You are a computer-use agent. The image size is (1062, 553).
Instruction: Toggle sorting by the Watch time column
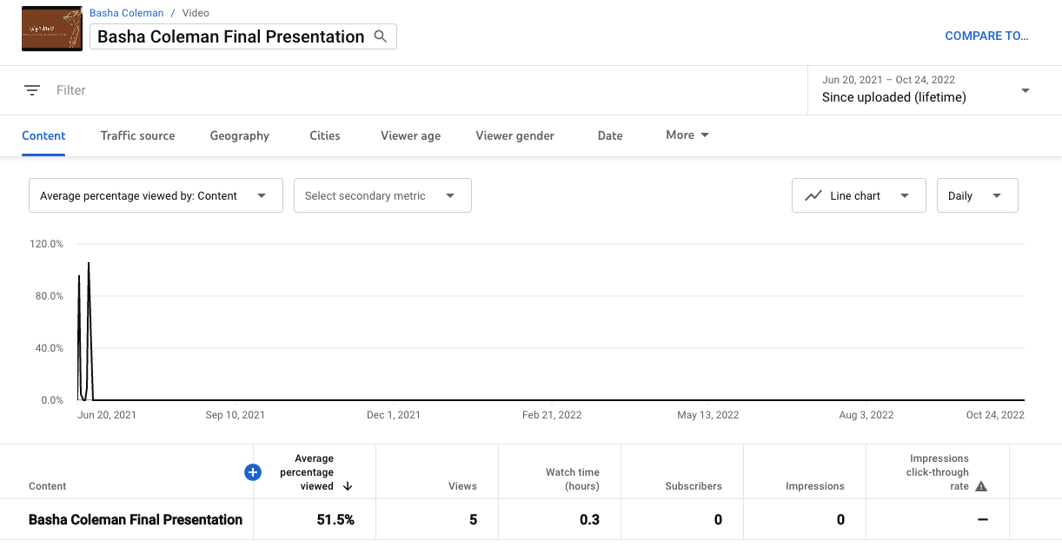[572, 479]
